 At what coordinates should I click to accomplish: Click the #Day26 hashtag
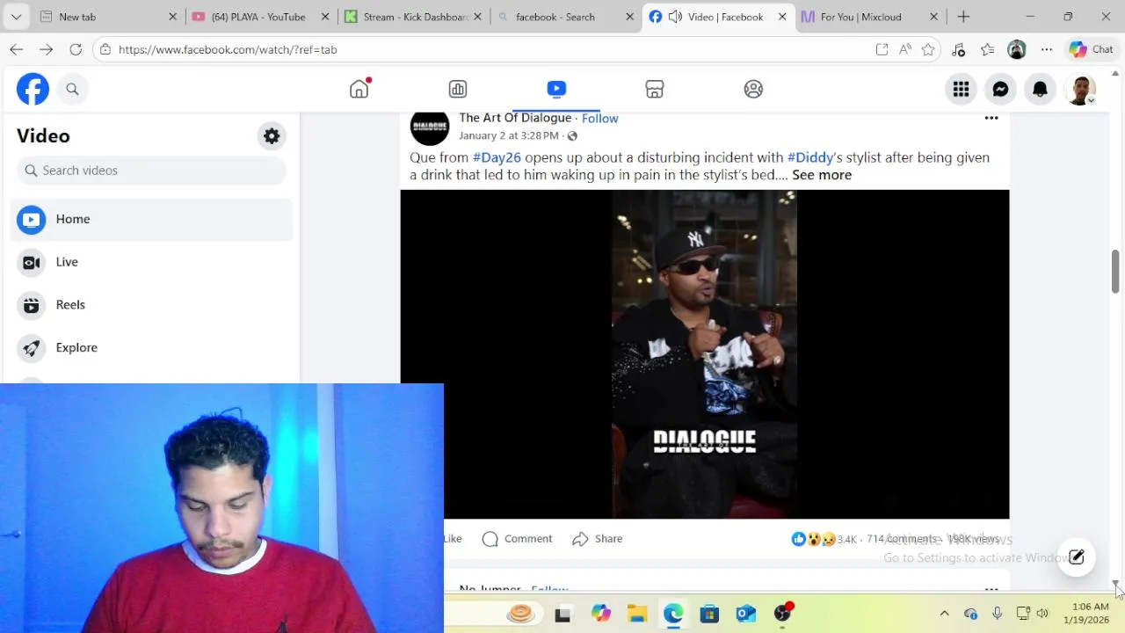(x=497, y=157)
